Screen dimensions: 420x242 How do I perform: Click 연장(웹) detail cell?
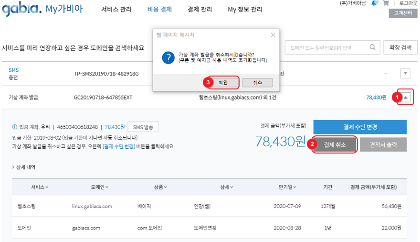point(202,206)
